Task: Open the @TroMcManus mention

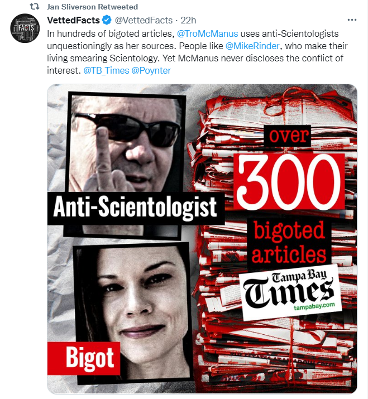Action: (x=208, y=33)
